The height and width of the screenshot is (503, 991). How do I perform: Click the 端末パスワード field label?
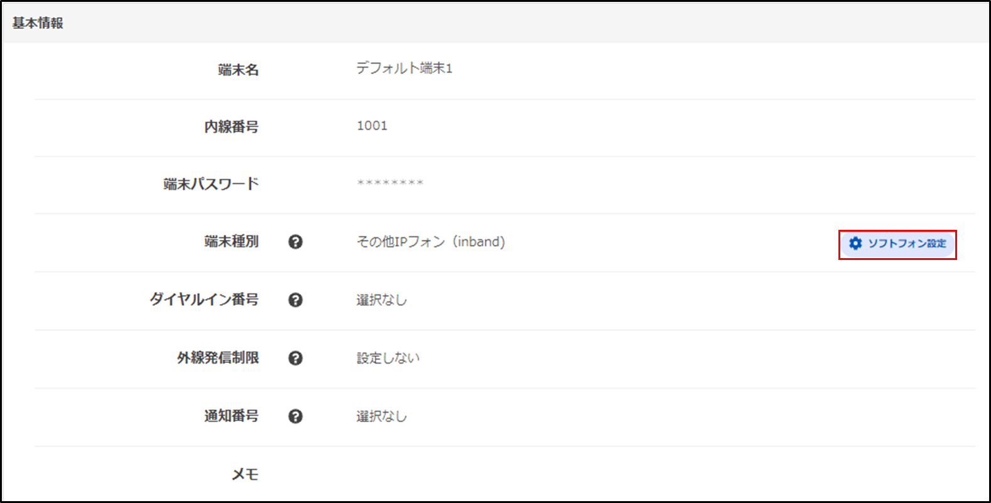[x=211, y=184]
